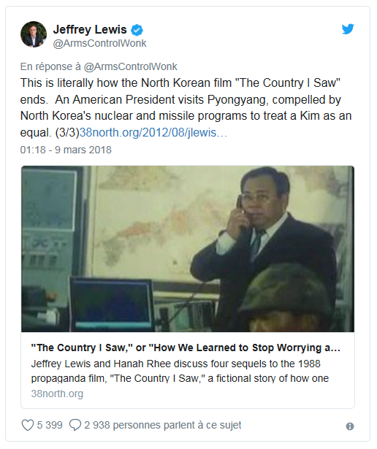Viewport: 377px width, 449px height.
Task: Open Jeffrey Lewis's profile picture
Action: [x=34, y=34]
